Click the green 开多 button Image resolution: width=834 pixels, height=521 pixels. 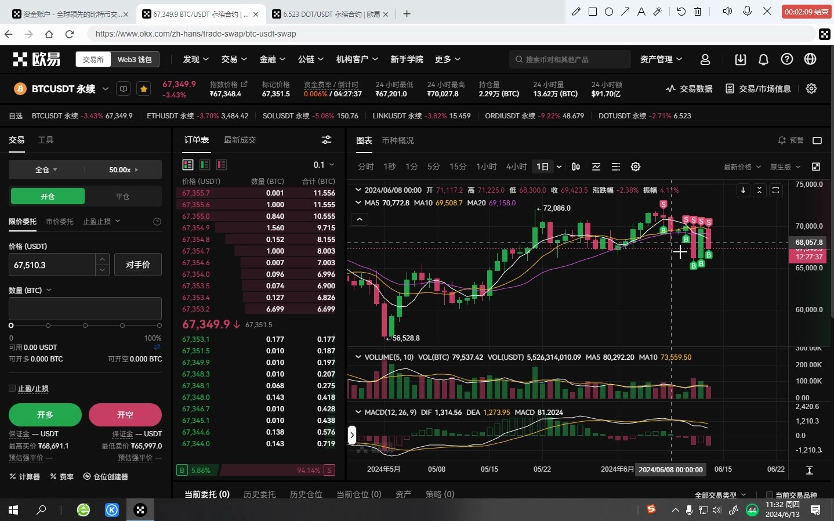(45, 415)
